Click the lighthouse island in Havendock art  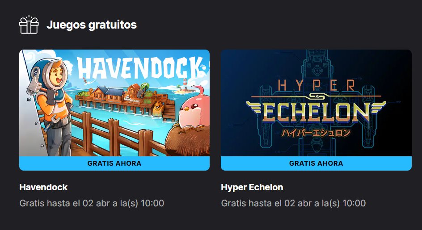(x=184, y=86)
